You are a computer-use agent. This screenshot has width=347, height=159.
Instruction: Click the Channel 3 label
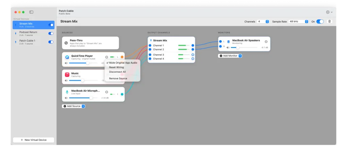pyautogui.click(x=158, y=55)
